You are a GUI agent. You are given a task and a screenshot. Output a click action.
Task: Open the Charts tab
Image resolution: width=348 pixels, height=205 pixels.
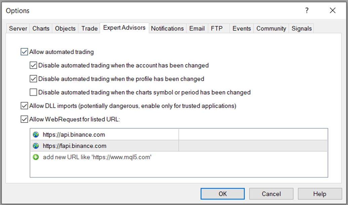(x=41, y=29)
